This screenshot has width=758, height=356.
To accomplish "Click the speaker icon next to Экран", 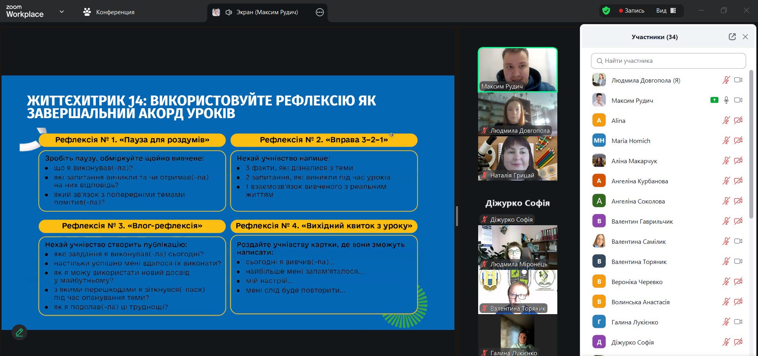I will pos(228,12).
